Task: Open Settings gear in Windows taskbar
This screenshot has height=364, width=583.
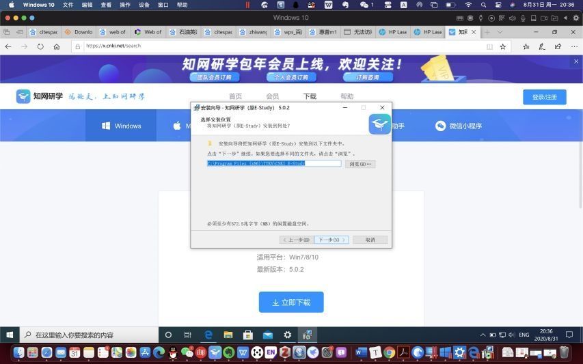Action: tap(288, 335)
